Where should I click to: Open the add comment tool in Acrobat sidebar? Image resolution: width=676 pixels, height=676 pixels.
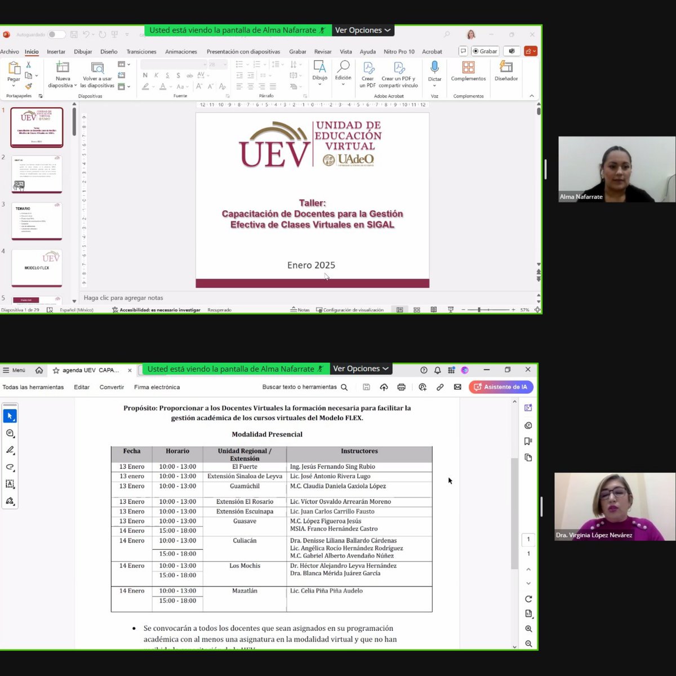[10, 433]
